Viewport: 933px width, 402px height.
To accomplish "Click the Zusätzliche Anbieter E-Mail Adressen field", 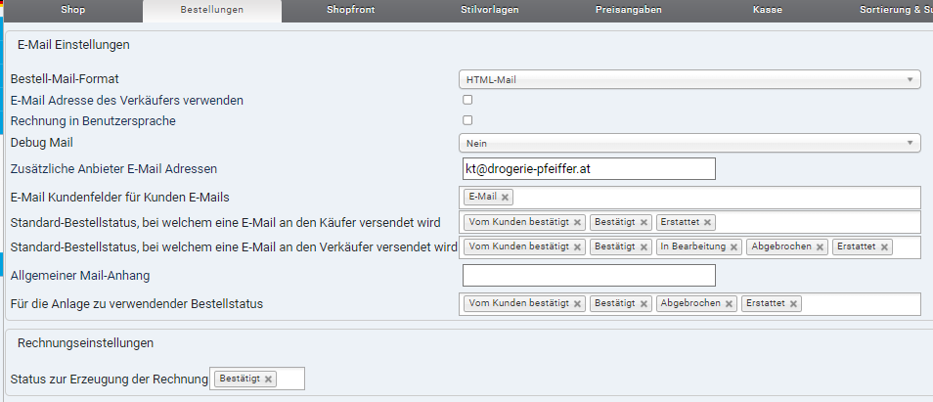I will (589, 169).
